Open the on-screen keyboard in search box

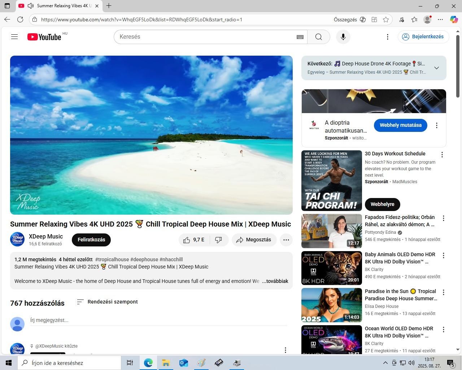pyautogui.click(x=300, y=37)
